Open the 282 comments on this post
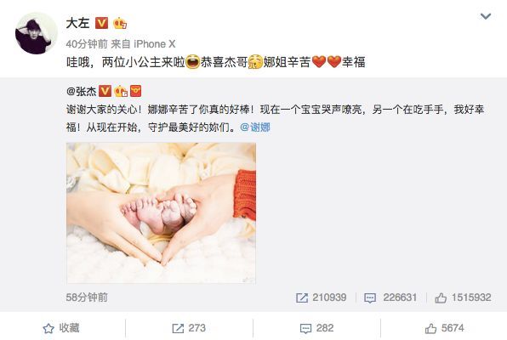The height and width of the screenshot is (340, 507). click(x=316, y=328)
